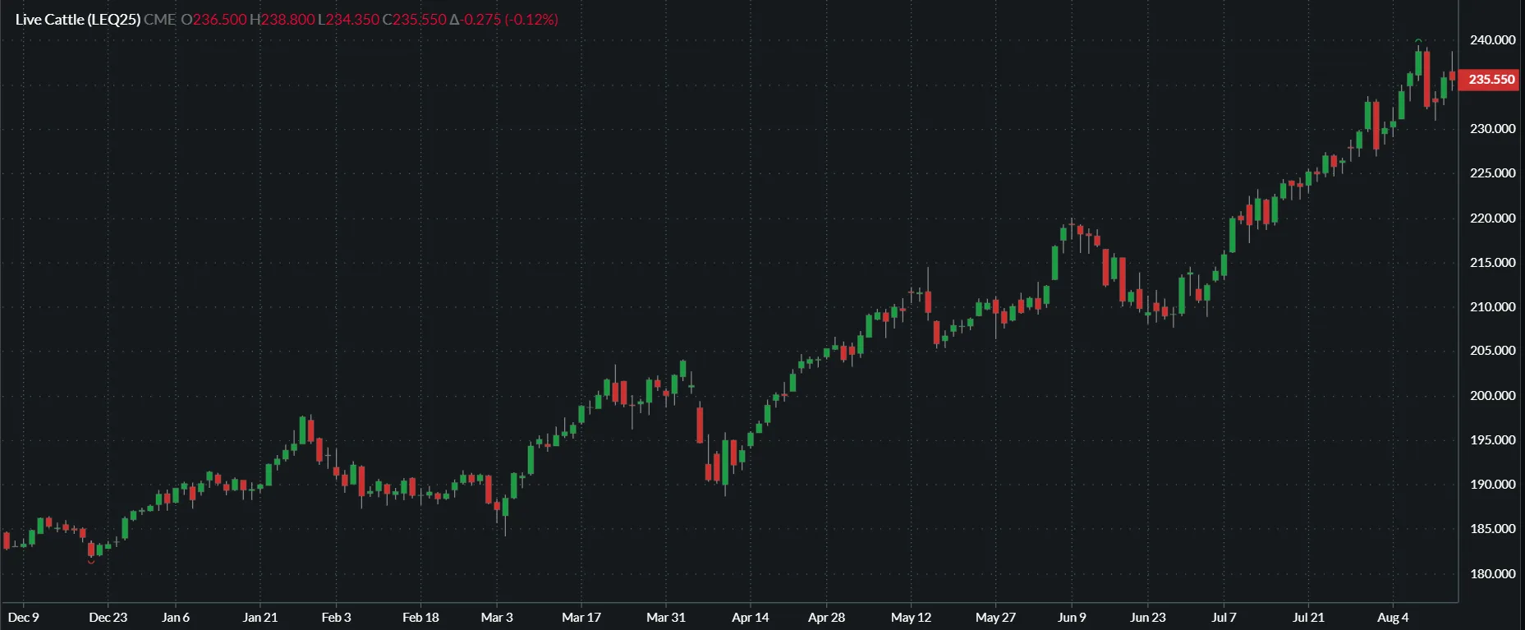Click the Jun 9 date on the time axis
The width and height of the screenshot is (1525, 630).
pos(1072,618)
